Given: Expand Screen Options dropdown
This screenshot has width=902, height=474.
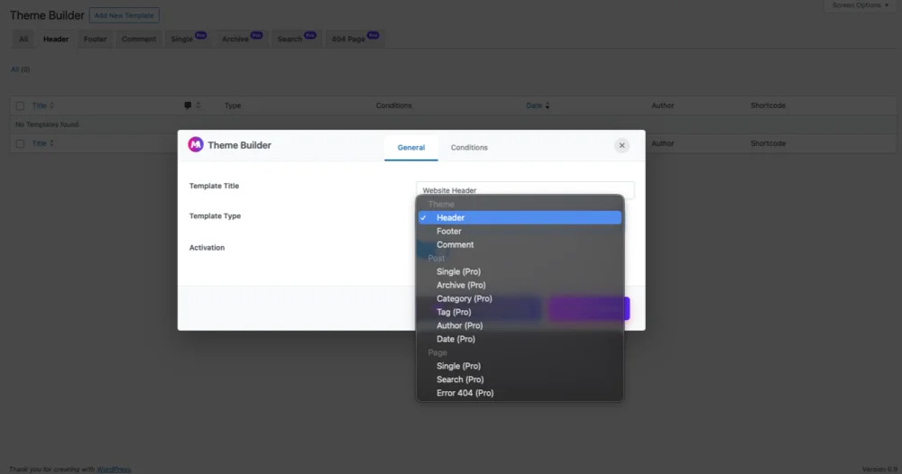Looking at the screenshot, I should pos(860,5).
